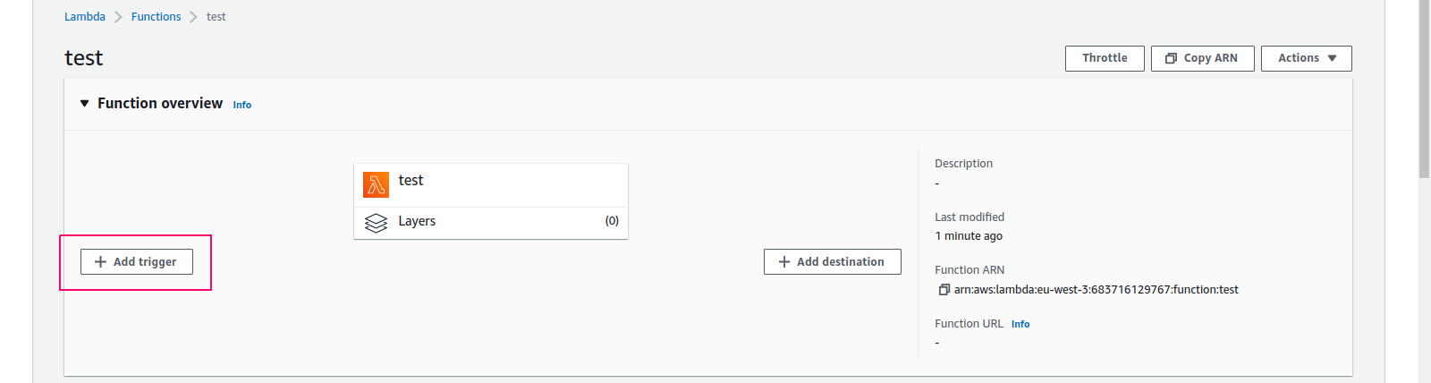
Task: Click the test breadcrumb item
Action: [x=216, y=17]
